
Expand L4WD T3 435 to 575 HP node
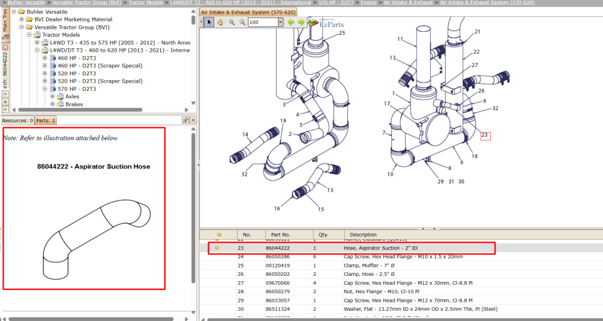(x=37, y=43)
